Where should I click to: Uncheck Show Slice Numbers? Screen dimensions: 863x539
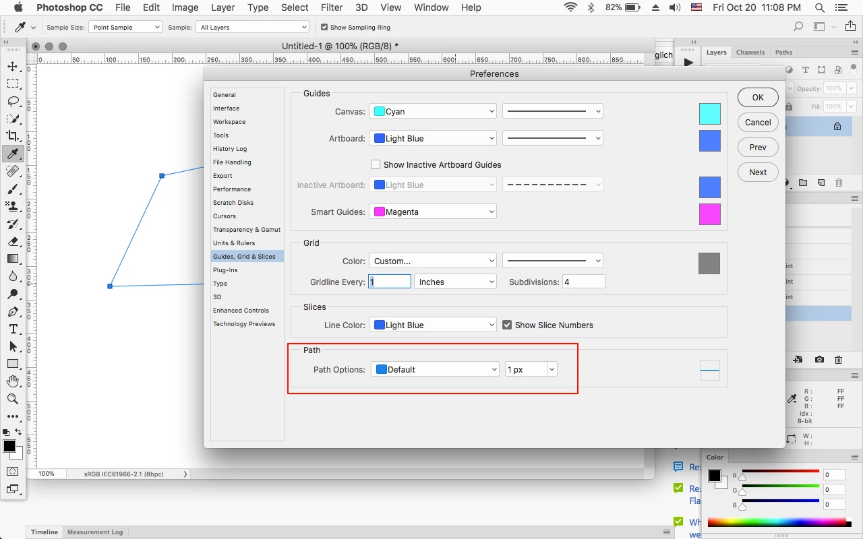507,325
